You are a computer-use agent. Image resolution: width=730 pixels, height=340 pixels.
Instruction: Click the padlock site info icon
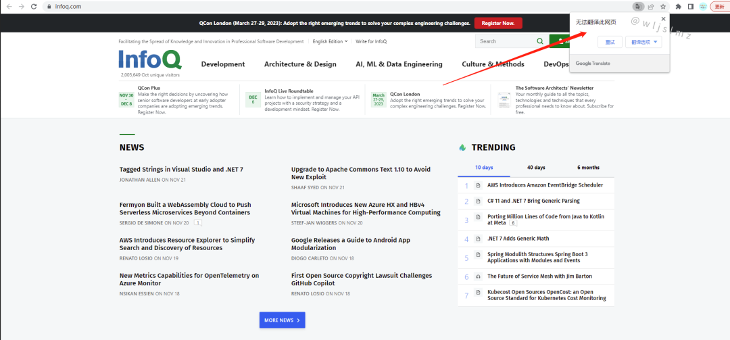click(x=49, y=7)
